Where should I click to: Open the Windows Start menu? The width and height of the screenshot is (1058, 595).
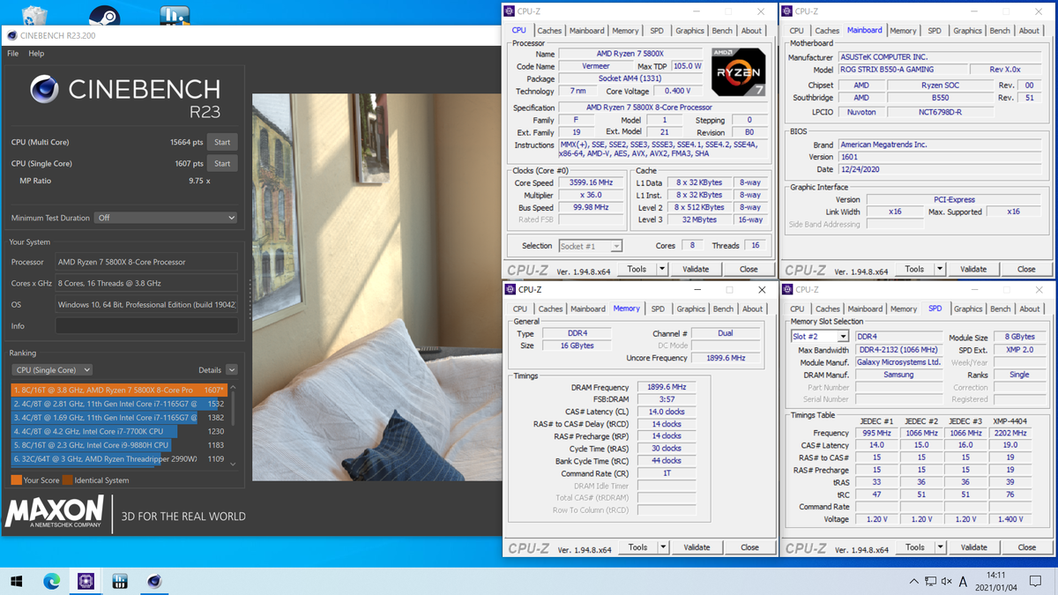pos(16,581)
